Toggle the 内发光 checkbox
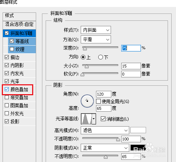 click(7, 73)
